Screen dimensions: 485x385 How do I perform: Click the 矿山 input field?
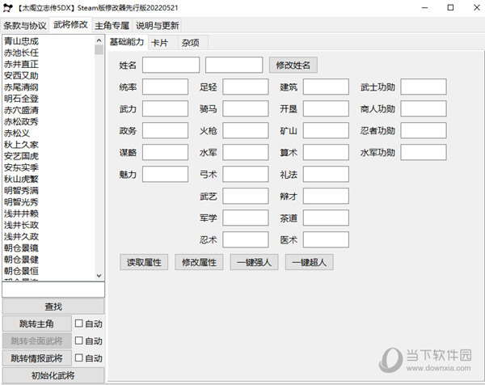[x=326, y=130]
